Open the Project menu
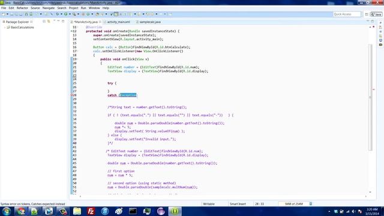384x216 pixels. click(x=73, y=8)
